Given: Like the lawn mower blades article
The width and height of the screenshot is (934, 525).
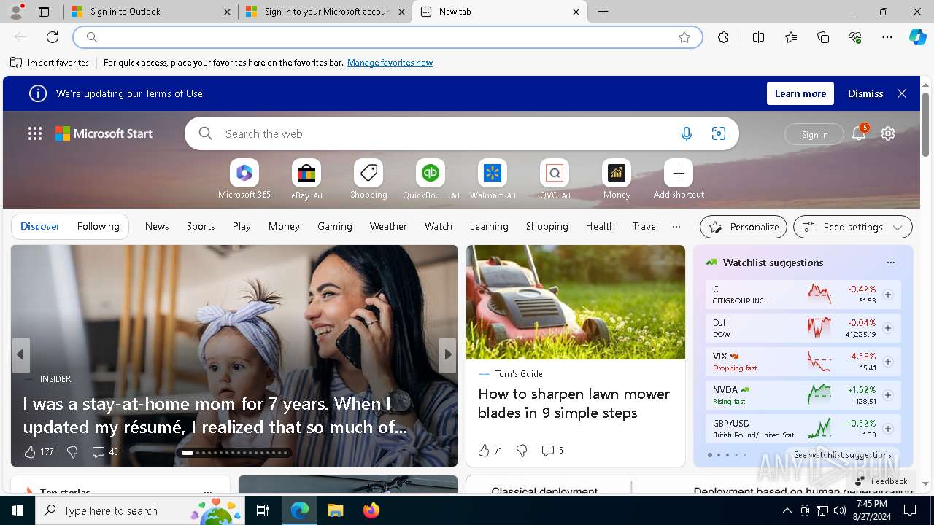Looking at the screenshot, I should coord(484,451).
